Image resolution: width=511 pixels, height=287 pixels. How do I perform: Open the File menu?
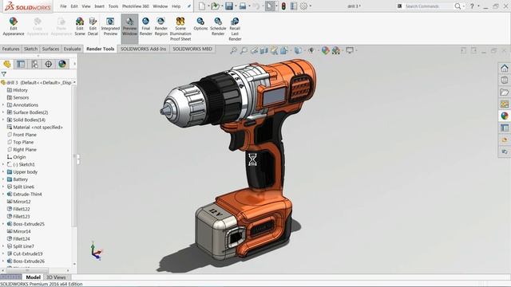63,6
